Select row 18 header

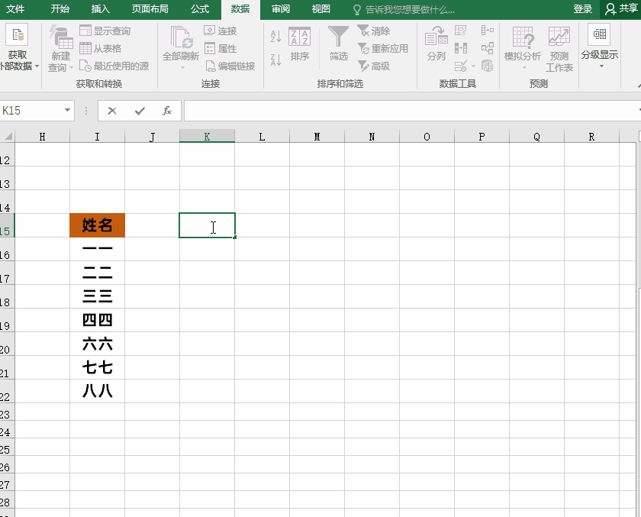(7, 296)
